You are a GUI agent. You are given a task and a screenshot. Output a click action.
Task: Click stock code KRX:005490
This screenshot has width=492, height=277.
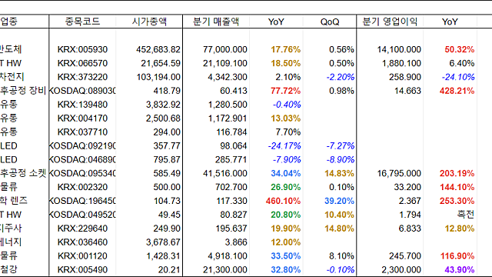pyautogui.click(x=82, y=270)
